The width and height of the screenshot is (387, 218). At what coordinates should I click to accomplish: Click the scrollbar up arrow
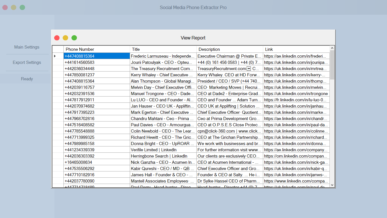[x=332, y=48]
